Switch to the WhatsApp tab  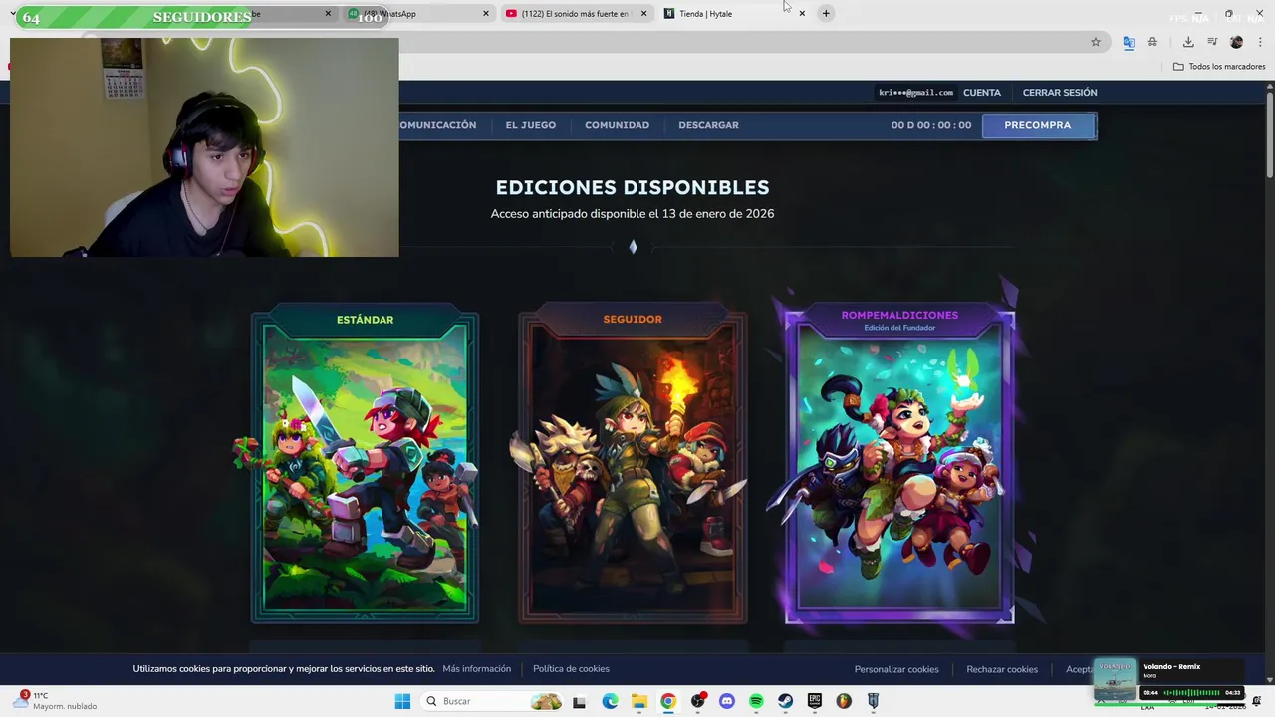pos(418,13)
